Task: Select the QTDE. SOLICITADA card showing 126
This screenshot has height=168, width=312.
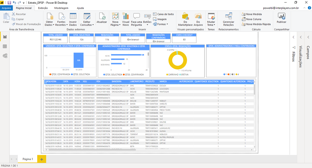Action: tap(82, 38)
